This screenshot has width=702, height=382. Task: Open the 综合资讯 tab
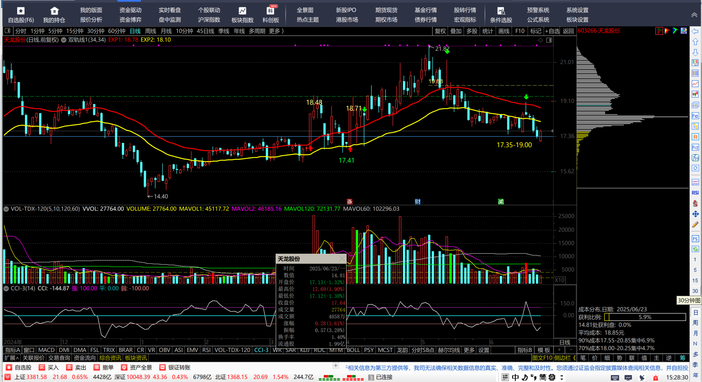110,358
